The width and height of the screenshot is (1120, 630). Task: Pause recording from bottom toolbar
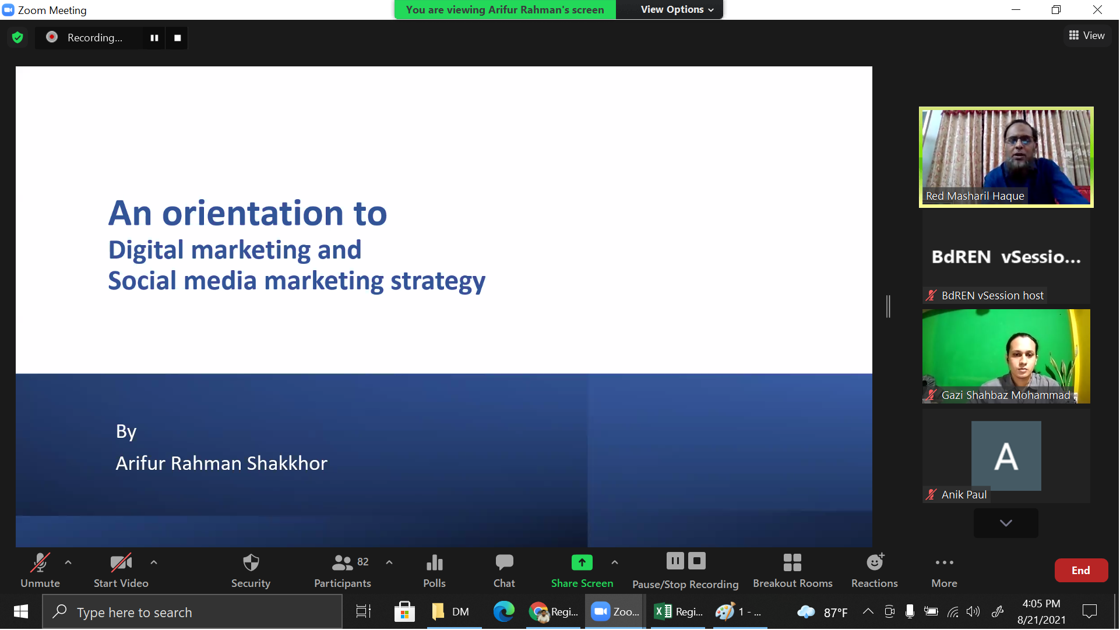click(675, 561)
